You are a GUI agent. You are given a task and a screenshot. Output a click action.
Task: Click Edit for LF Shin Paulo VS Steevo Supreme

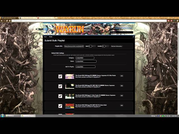[x=122, y=95]
